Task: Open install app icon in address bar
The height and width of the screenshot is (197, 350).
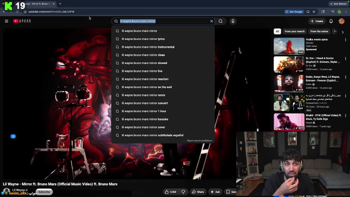Action: click(x=308, y=12)
